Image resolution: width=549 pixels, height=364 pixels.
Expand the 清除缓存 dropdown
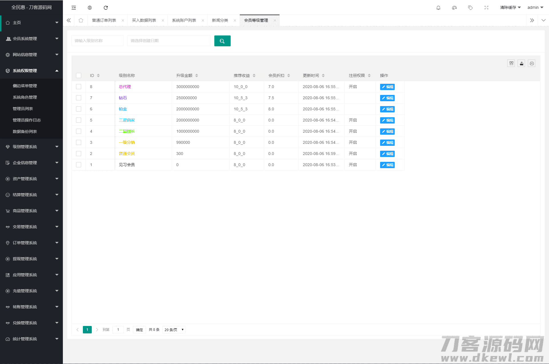click(x=510, y=8)
